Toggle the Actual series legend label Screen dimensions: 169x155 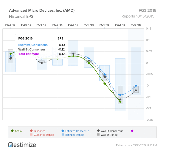pos(19,131)
